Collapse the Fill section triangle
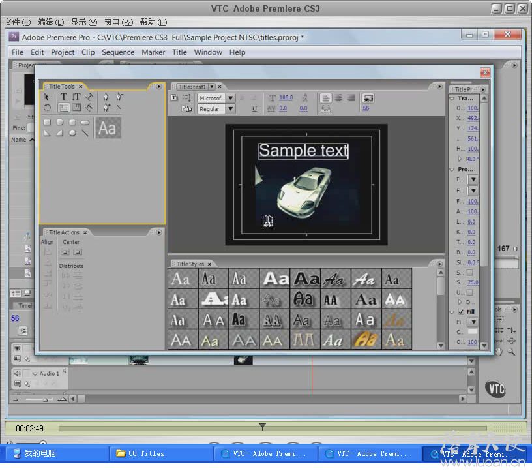This screenshot has height=473, width=532. (452, 311)
